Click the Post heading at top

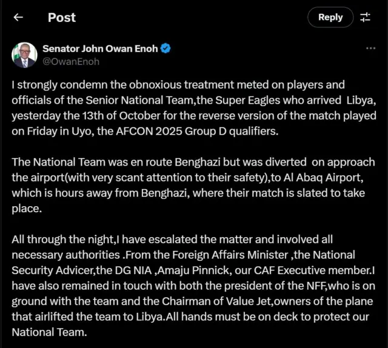tap(62, 18)
